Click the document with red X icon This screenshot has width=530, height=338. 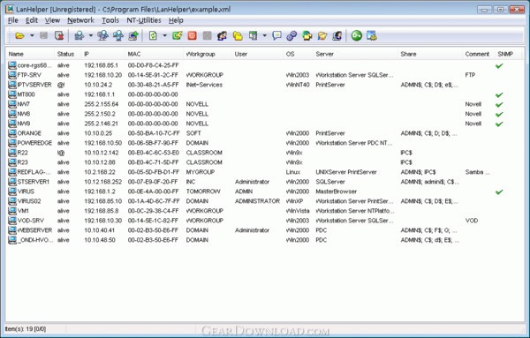[x=59, y=35]
